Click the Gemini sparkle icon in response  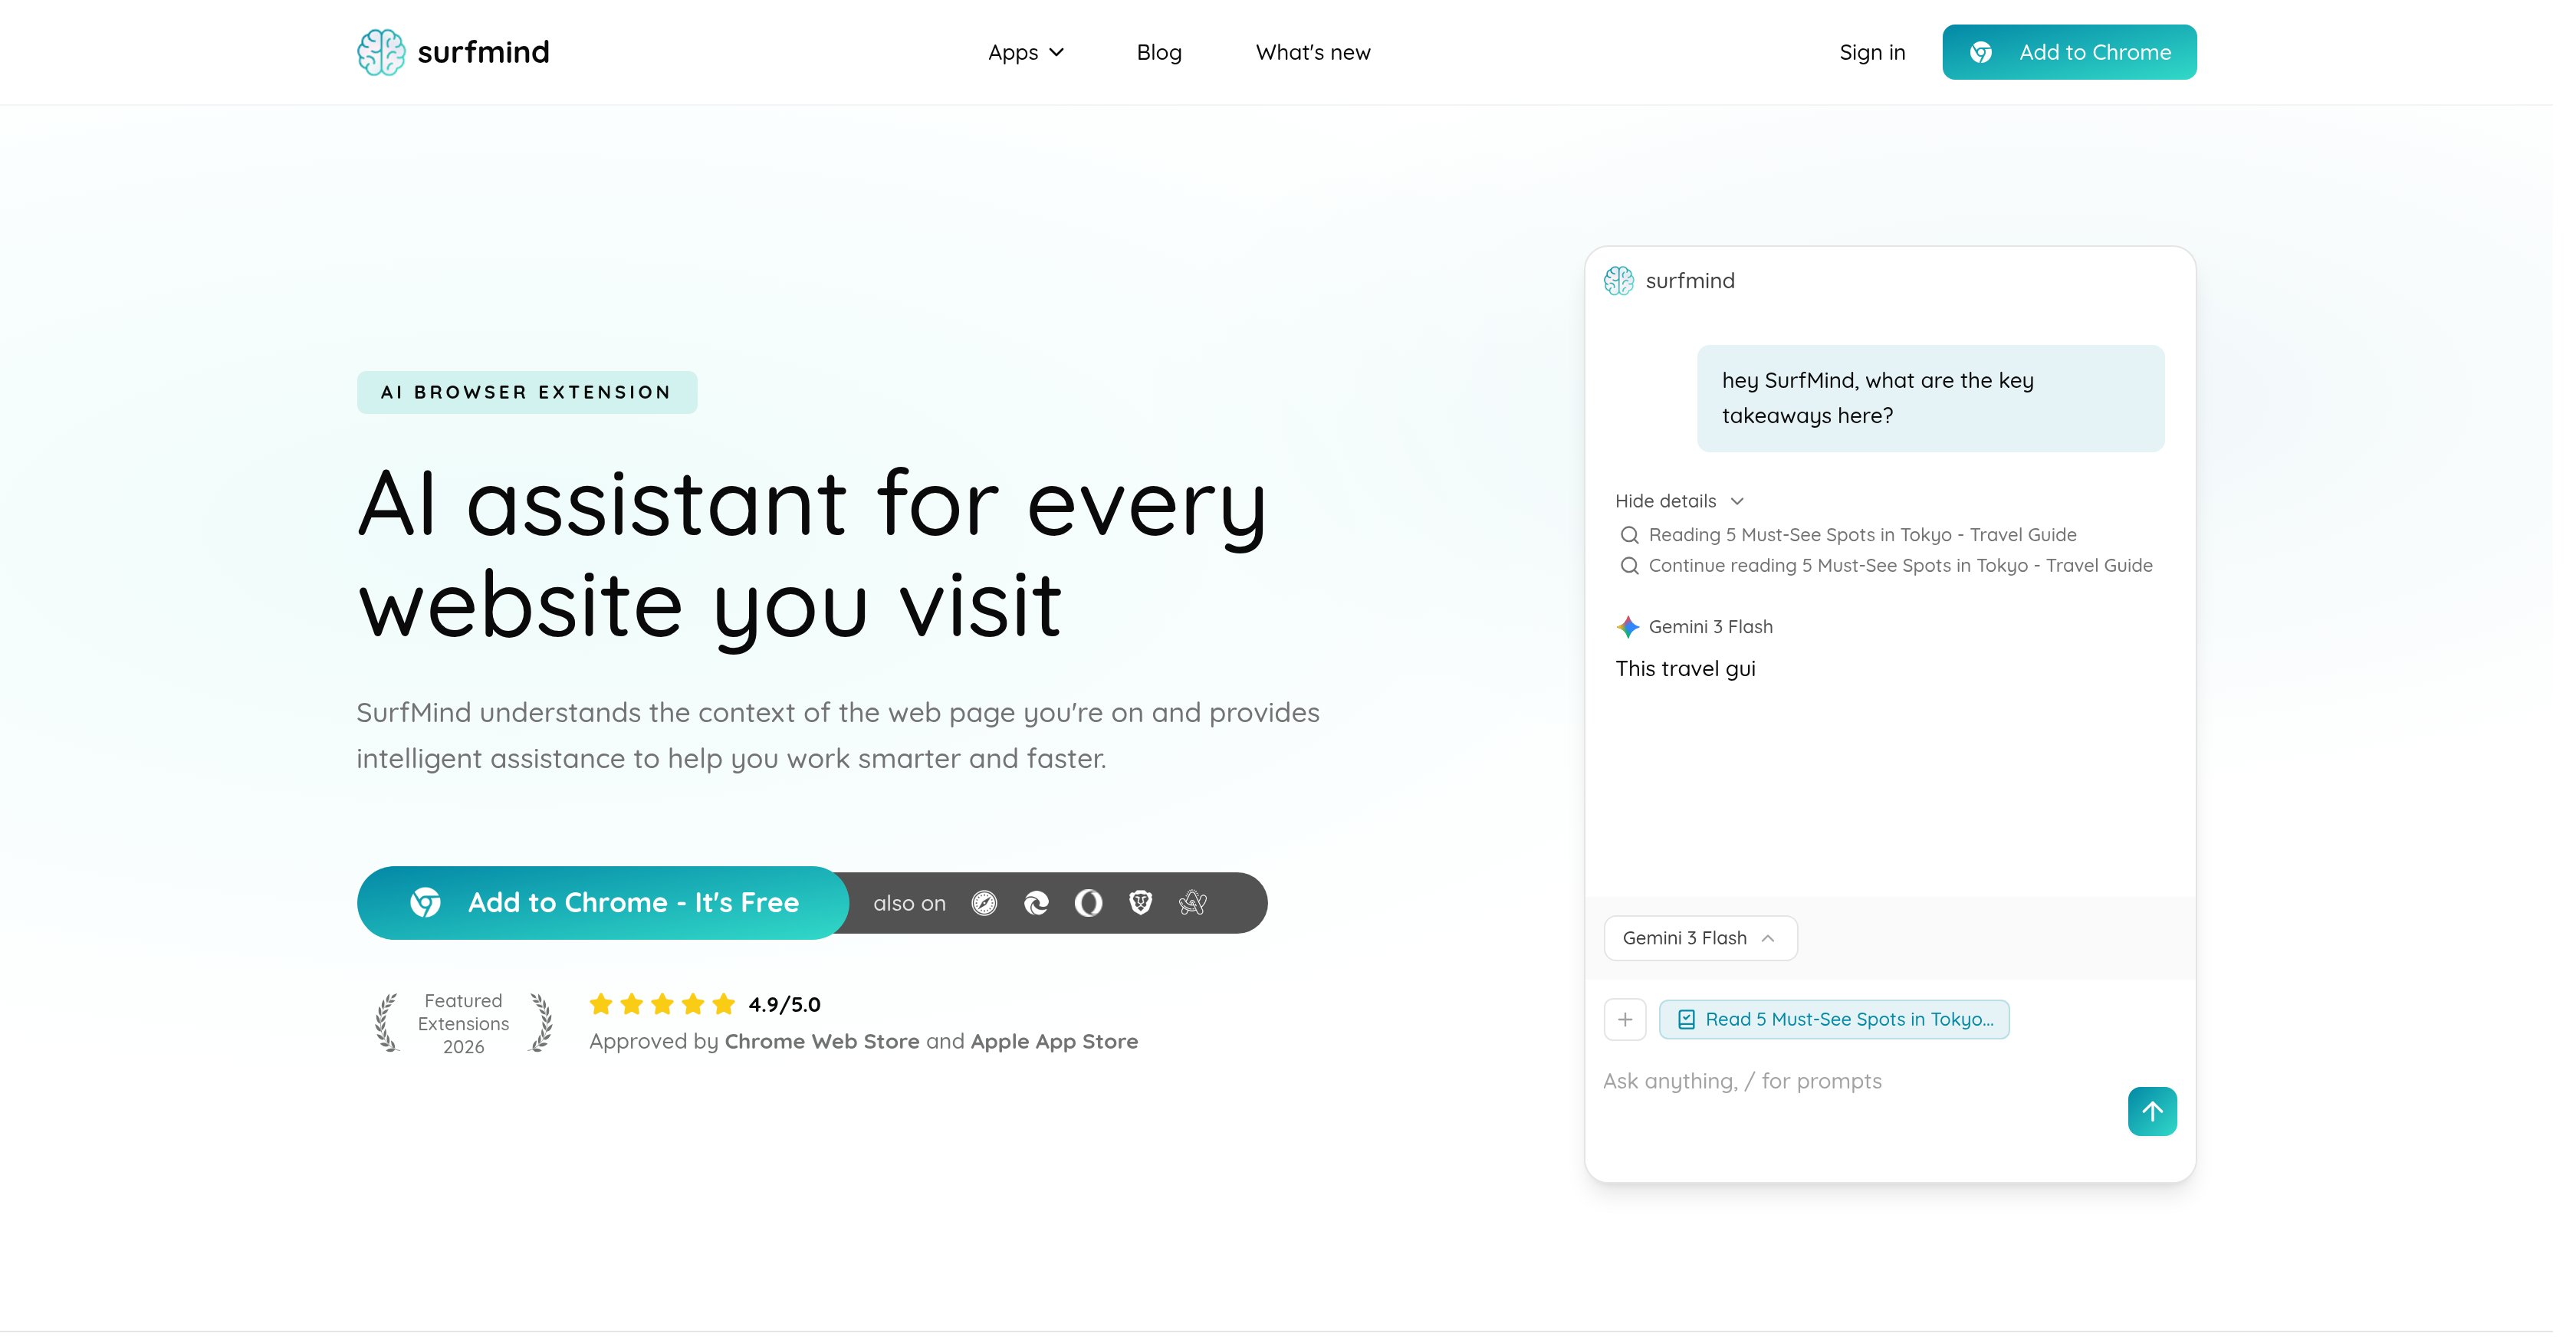[x=1627, y=627]
